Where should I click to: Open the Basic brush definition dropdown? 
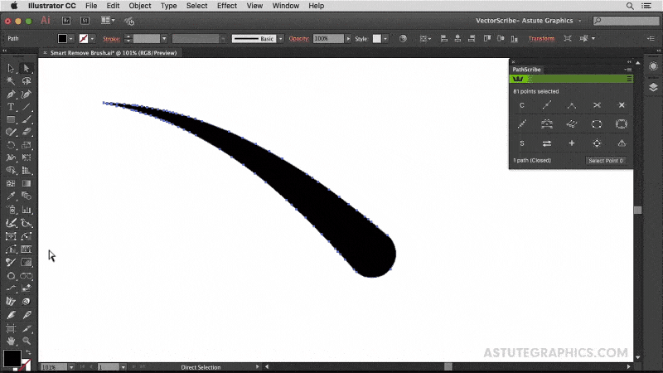(280, 38)
